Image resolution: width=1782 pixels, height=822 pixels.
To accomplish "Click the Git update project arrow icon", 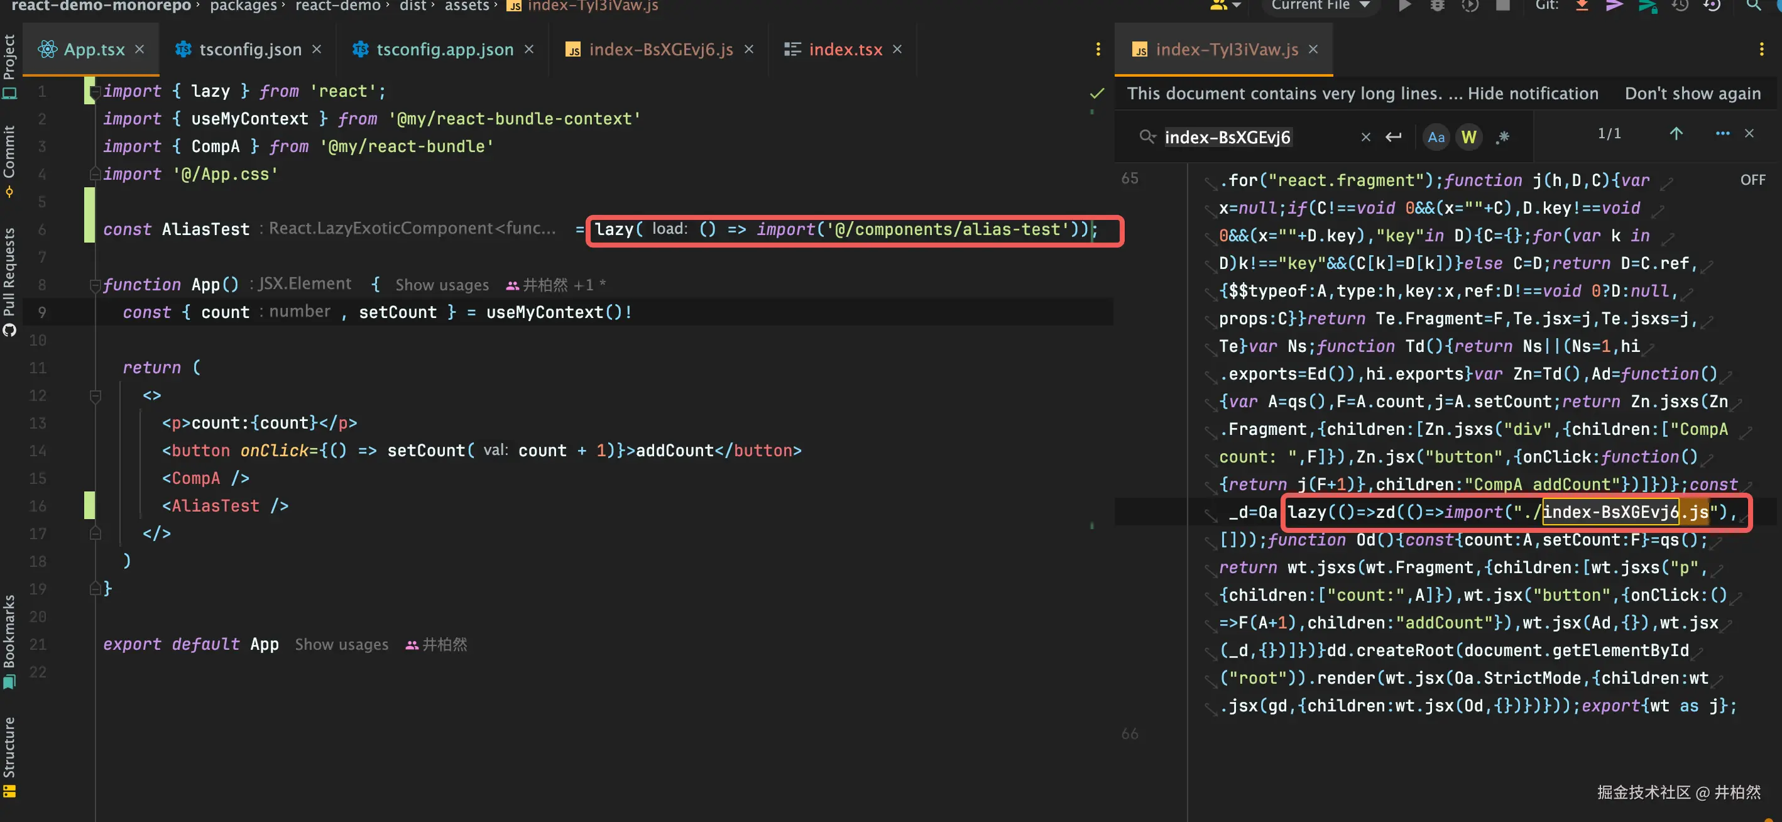I will [1582, 6].
